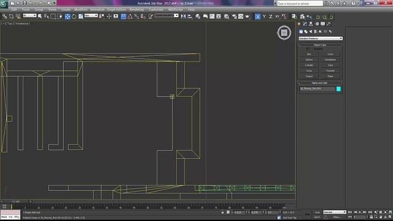This screenshot has width=393, height=221.
Task: Collapse the Object Type rollout
Action: 320,45
